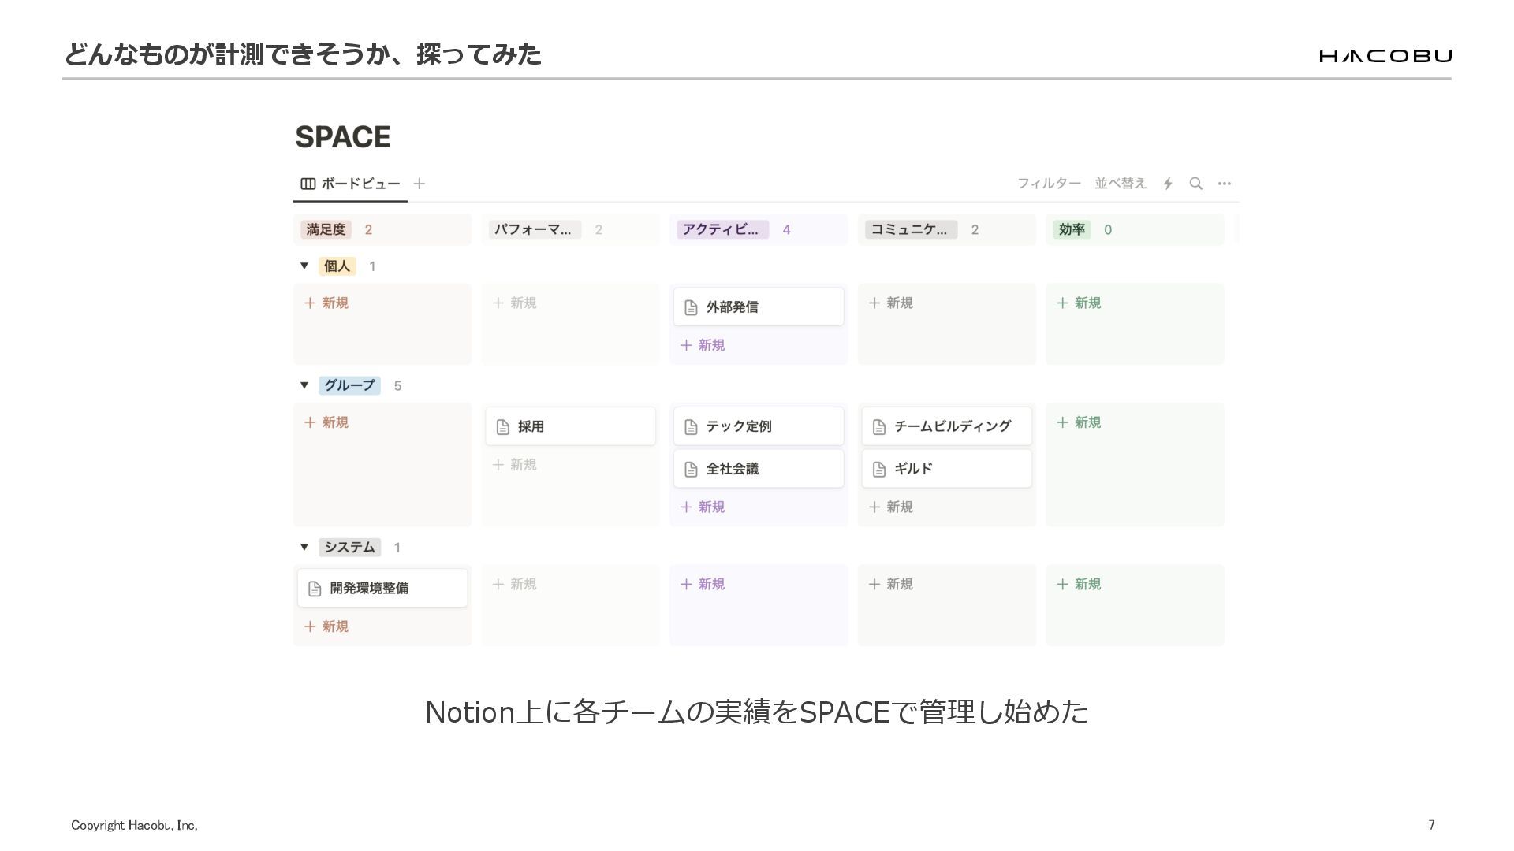Open the チームビルディング card
This screenshot has width=1514, height=851.
[947, 426]
